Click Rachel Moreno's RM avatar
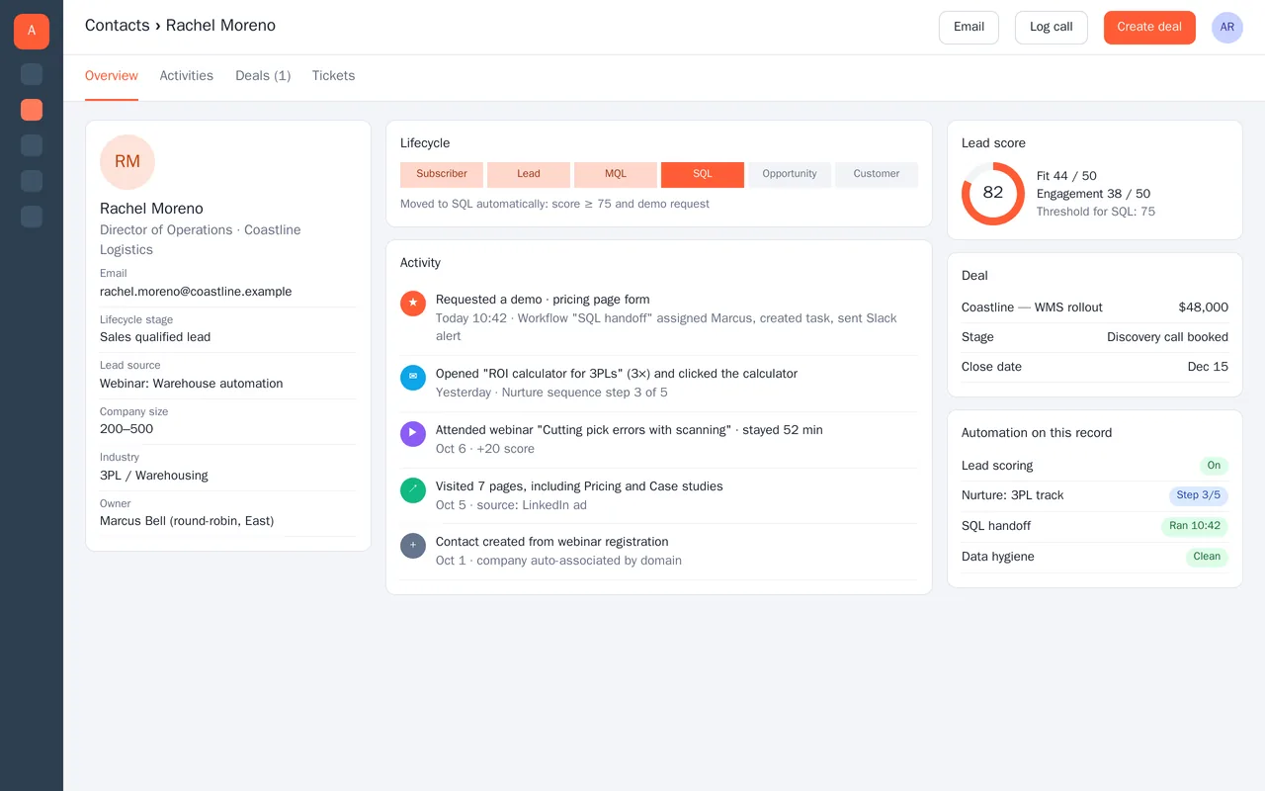 point(127,162)
